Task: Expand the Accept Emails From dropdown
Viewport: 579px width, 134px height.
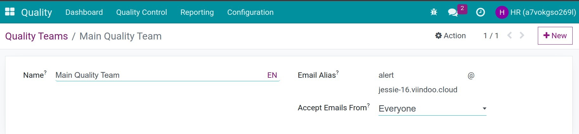Action: (432, 108)
